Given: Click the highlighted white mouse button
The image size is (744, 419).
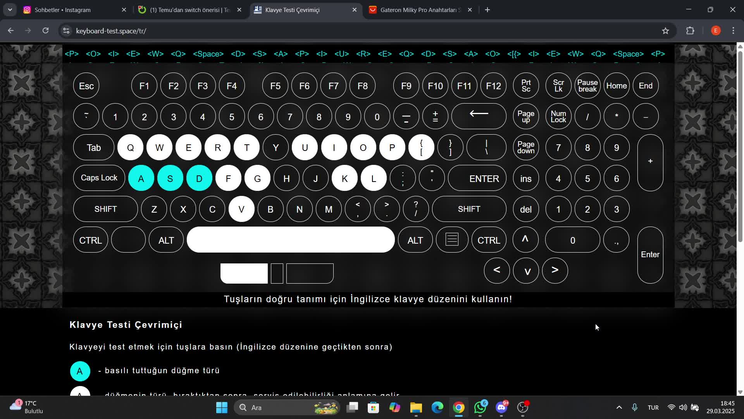Looking at the screenshot, I should pos(244,273).
